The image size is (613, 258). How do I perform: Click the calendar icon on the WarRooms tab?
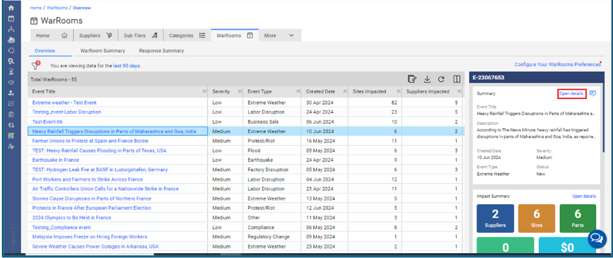coord(250,35)
